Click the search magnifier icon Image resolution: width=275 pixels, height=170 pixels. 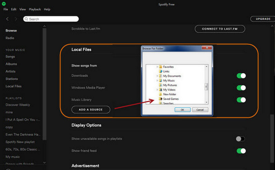click(26, 19)
